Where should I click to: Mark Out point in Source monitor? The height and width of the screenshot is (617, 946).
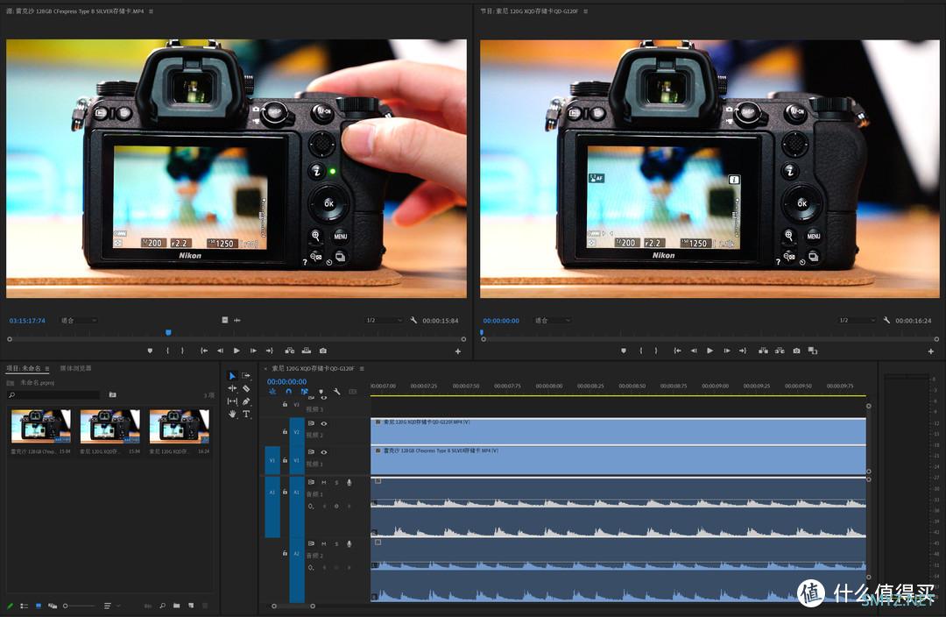182,351
